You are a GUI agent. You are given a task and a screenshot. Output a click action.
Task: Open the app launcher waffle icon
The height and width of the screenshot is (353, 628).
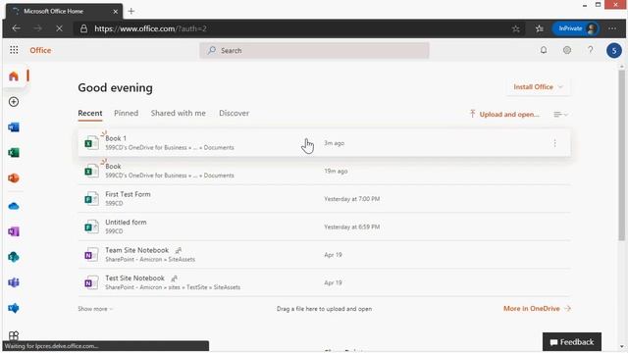coord(14,50)
